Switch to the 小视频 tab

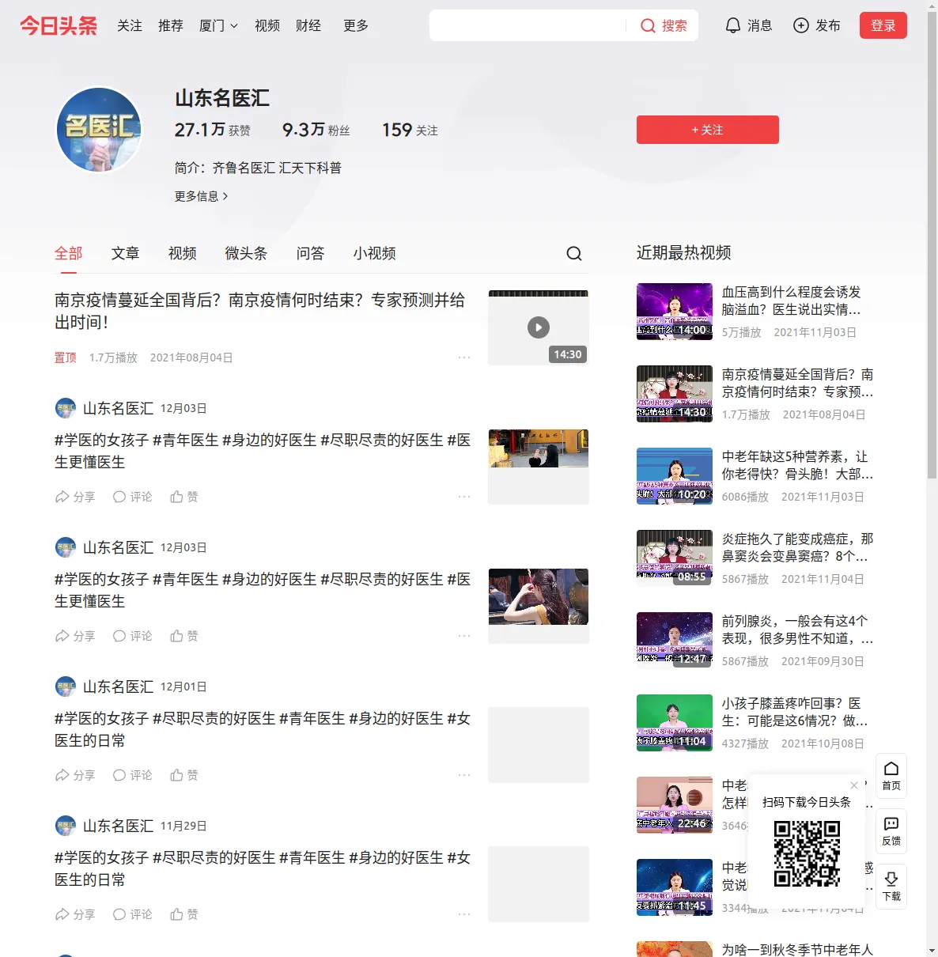click(x=375, y=253)
